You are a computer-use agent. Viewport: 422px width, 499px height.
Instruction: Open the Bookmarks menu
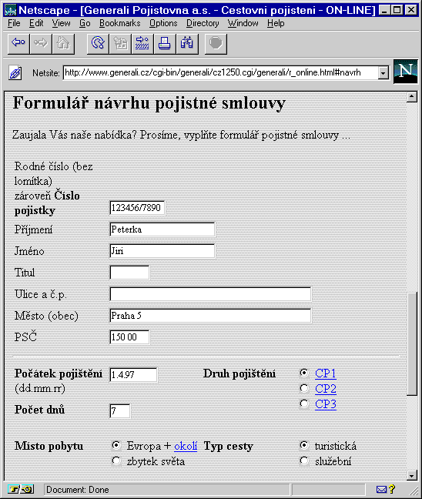[119, 23]
